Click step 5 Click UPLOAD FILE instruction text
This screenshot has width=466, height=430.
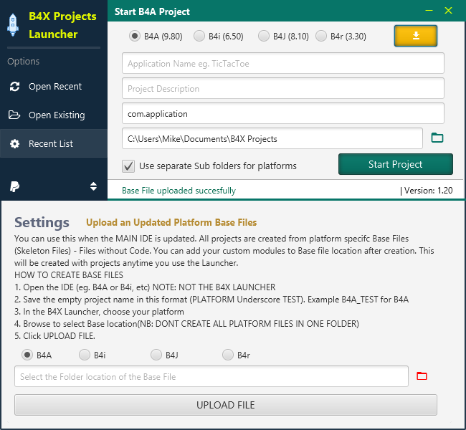tap(54, 336)
